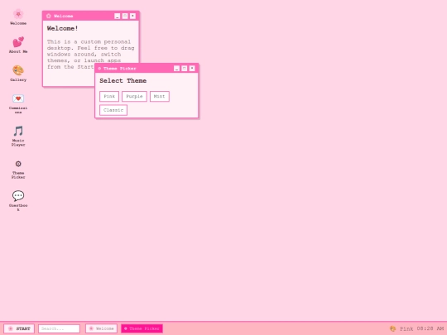Open the Welcome desktop icon

[18, 17]
